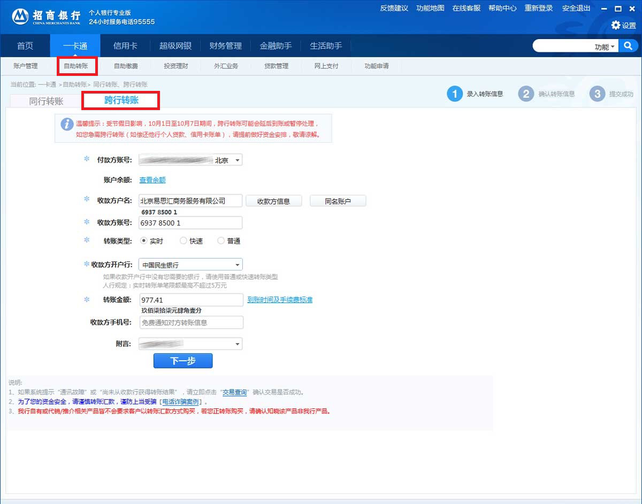Click the 收款方账号 input field
Screen dimensions: 642x504
coord(190,223)
